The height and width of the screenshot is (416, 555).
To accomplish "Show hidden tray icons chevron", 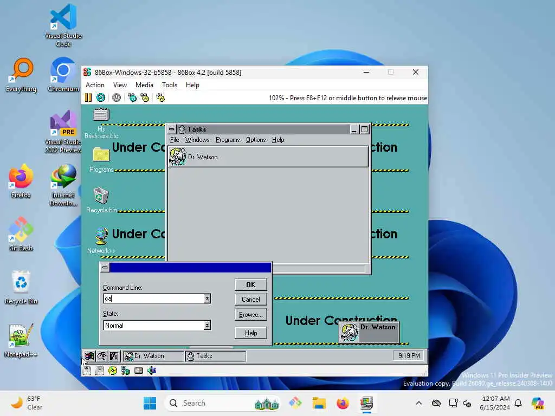I will [x=419, y=403].
